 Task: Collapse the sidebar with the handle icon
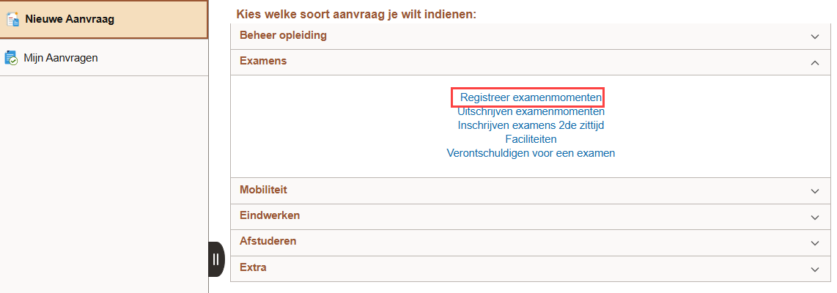215,259
